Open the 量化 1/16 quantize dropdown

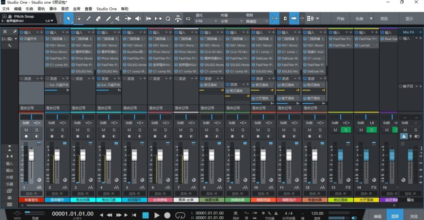[x=204, y=21]
